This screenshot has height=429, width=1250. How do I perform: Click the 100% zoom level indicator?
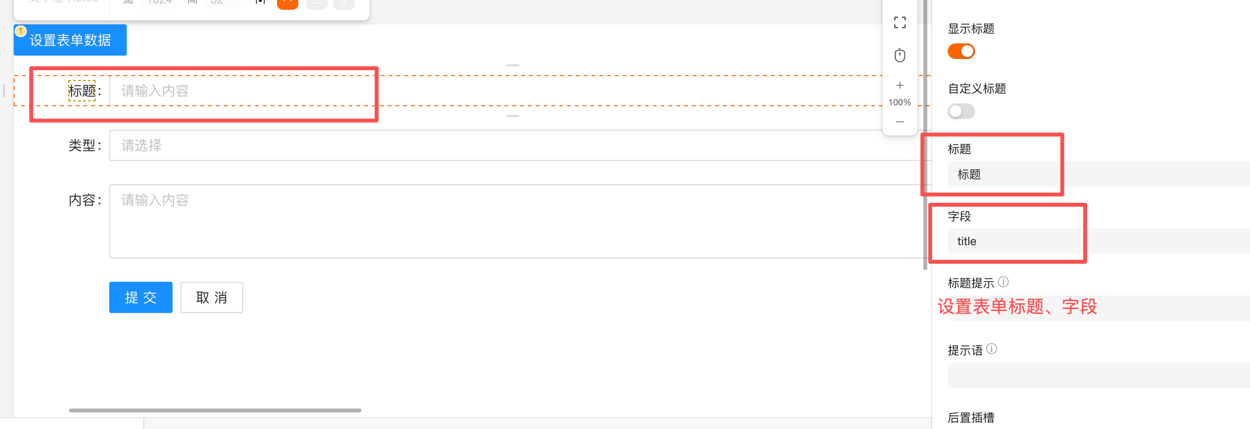tap(899, 102)
